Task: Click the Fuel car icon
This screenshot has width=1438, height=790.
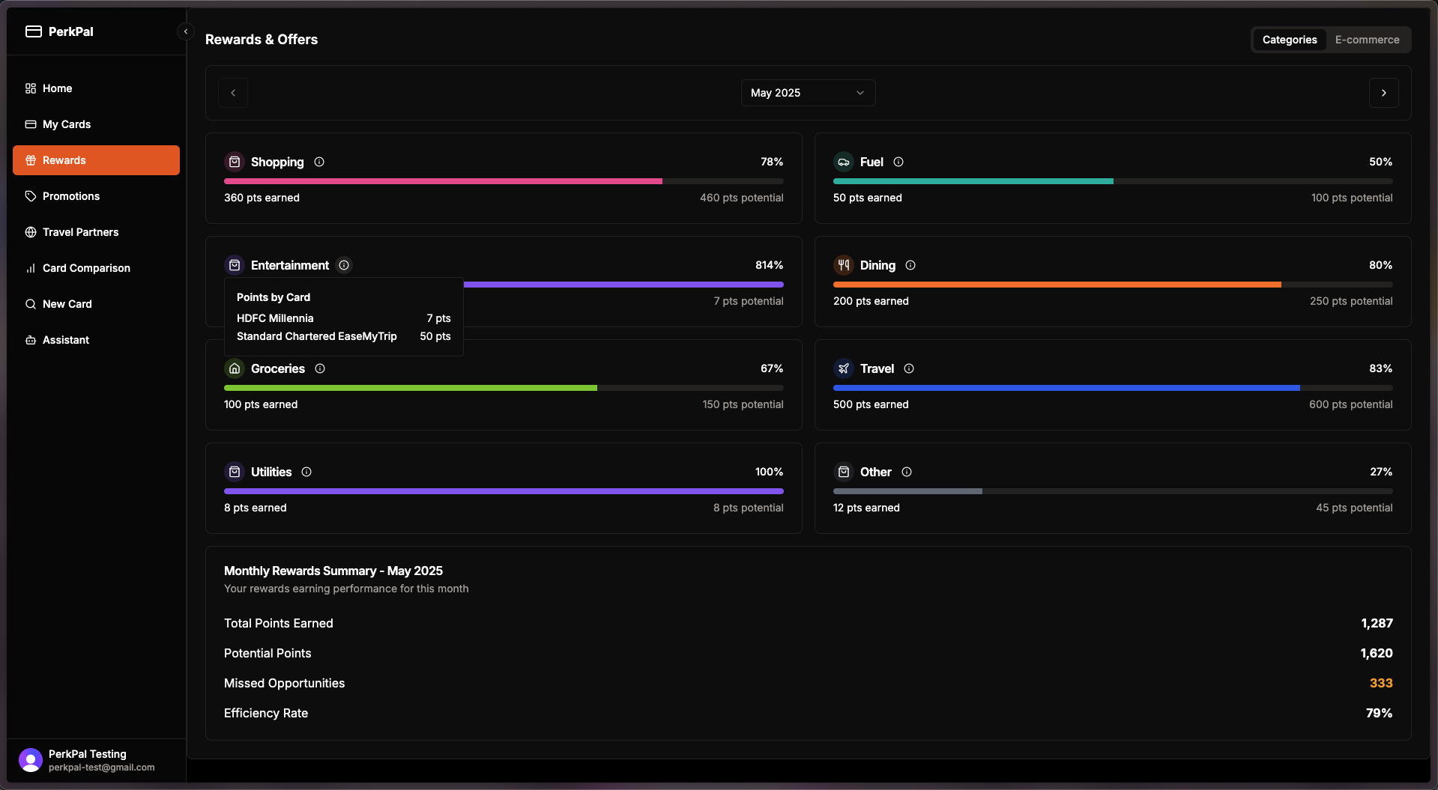Action: tap(844, 162)
